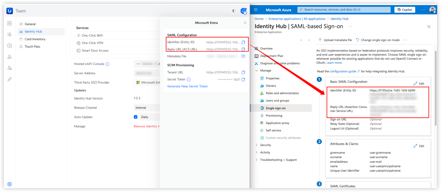Close the Azure SAML-based Sign-on blade

(429, 27)
